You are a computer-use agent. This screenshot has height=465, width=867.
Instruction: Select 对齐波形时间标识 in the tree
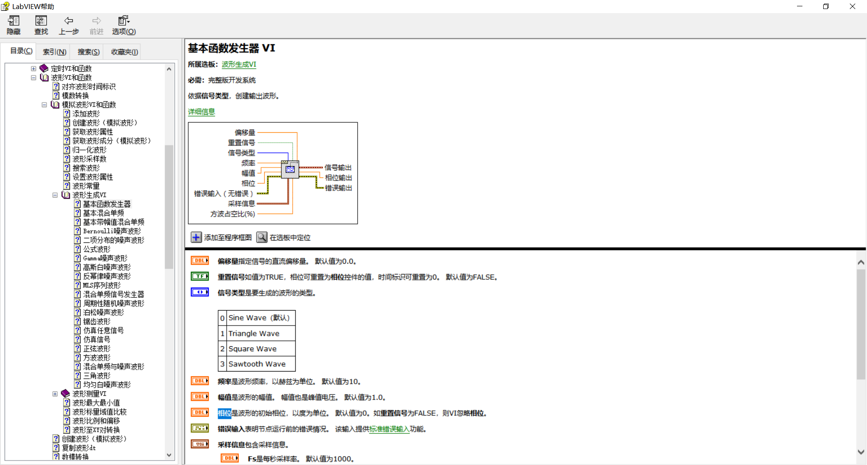tap(89, 87)
